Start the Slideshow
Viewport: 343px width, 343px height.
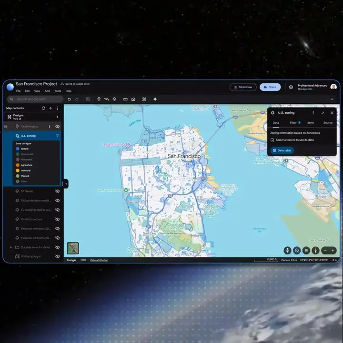click(x=243, y=87)
